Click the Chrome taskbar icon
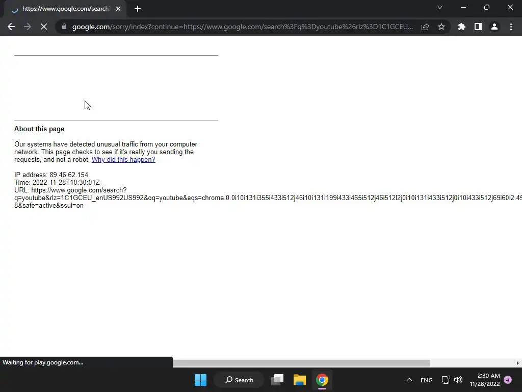The height and width of the screenshot is (392, 522). click(322, 380)
